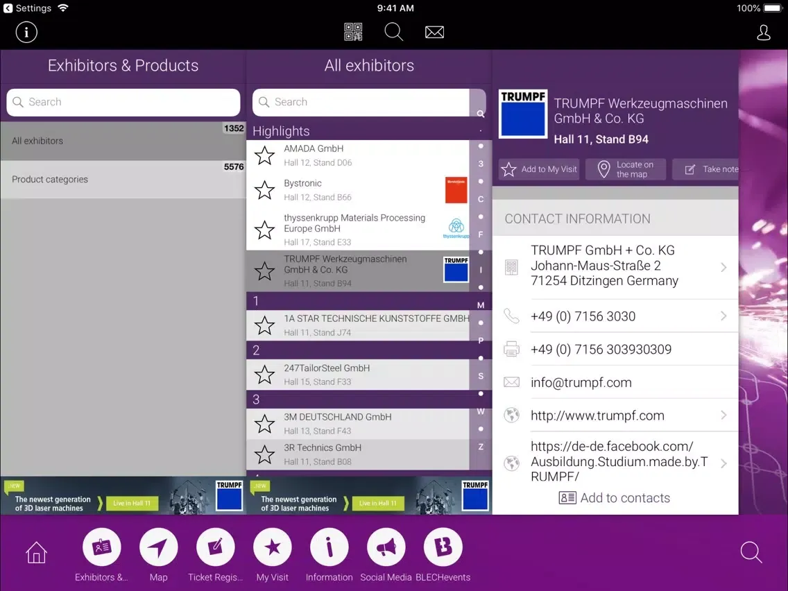The image size is (788, 591).
Task: Jump to letter C in index
Action: pos(481,199)
